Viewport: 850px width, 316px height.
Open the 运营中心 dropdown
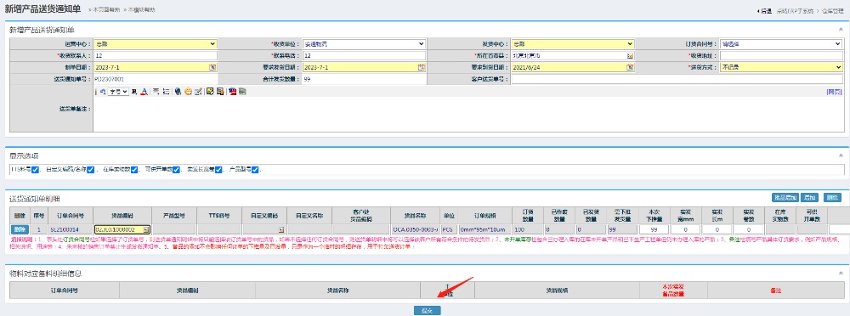coord(155,44)
